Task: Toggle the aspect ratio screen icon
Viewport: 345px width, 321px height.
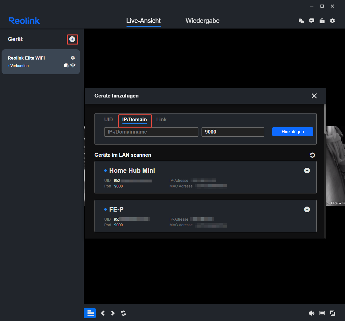Action: coord(322,313)
